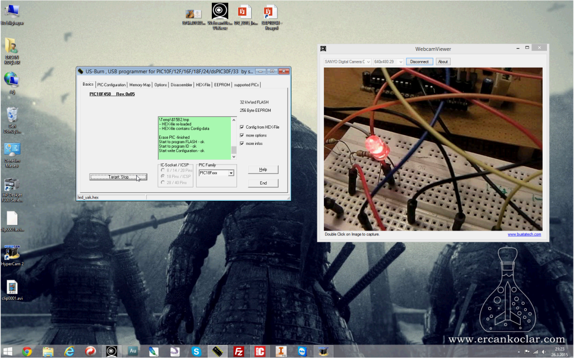Screen dimensions: 574x358
Task: Click the log scrollbar down arrow
Action: 234,157
